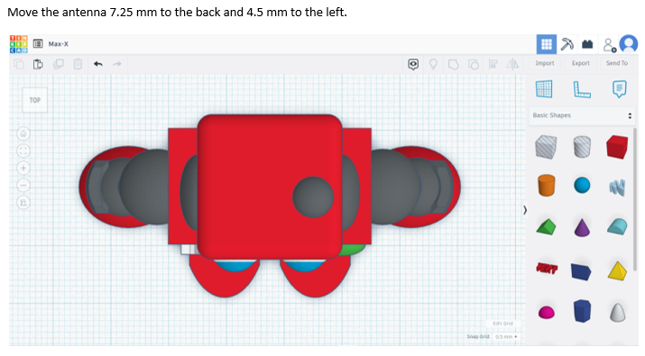The image size is (645, 356).
Task: Click the Home view icon
Action: click(23, 133)
